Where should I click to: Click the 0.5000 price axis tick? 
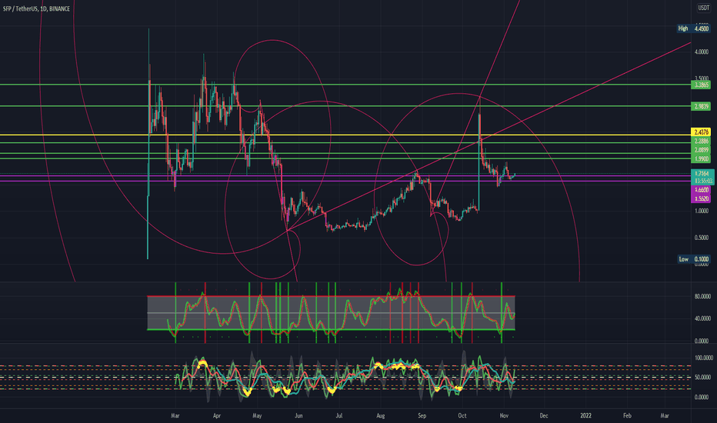coord(702,238)
